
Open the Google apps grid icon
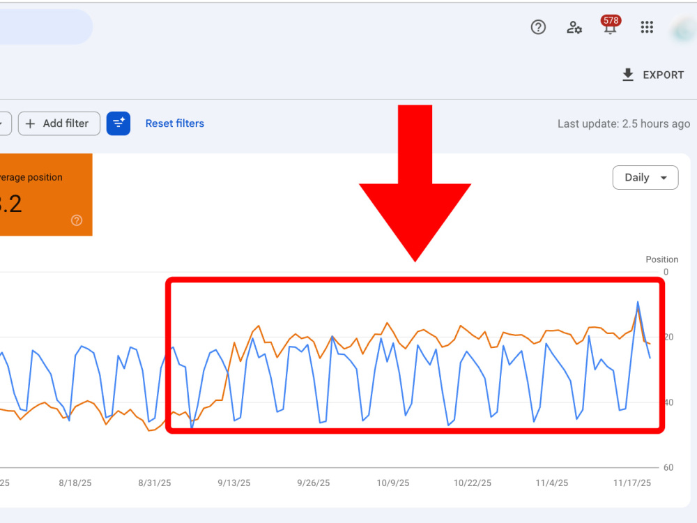pos(647,27)
